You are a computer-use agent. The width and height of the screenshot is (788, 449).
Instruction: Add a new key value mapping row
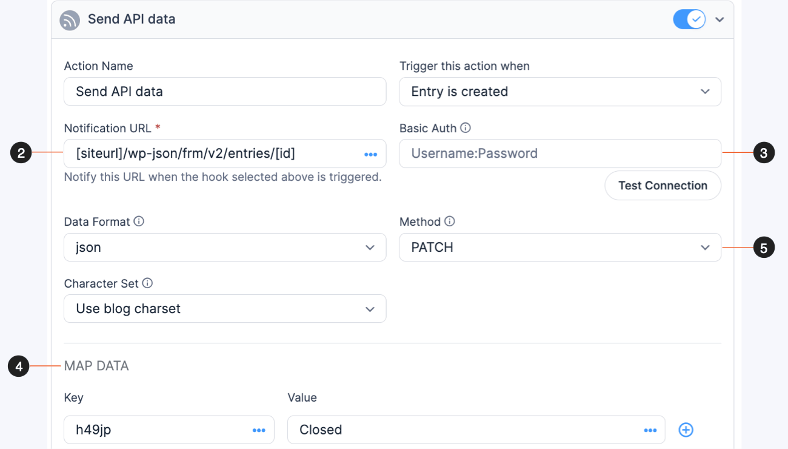point(686,430)
